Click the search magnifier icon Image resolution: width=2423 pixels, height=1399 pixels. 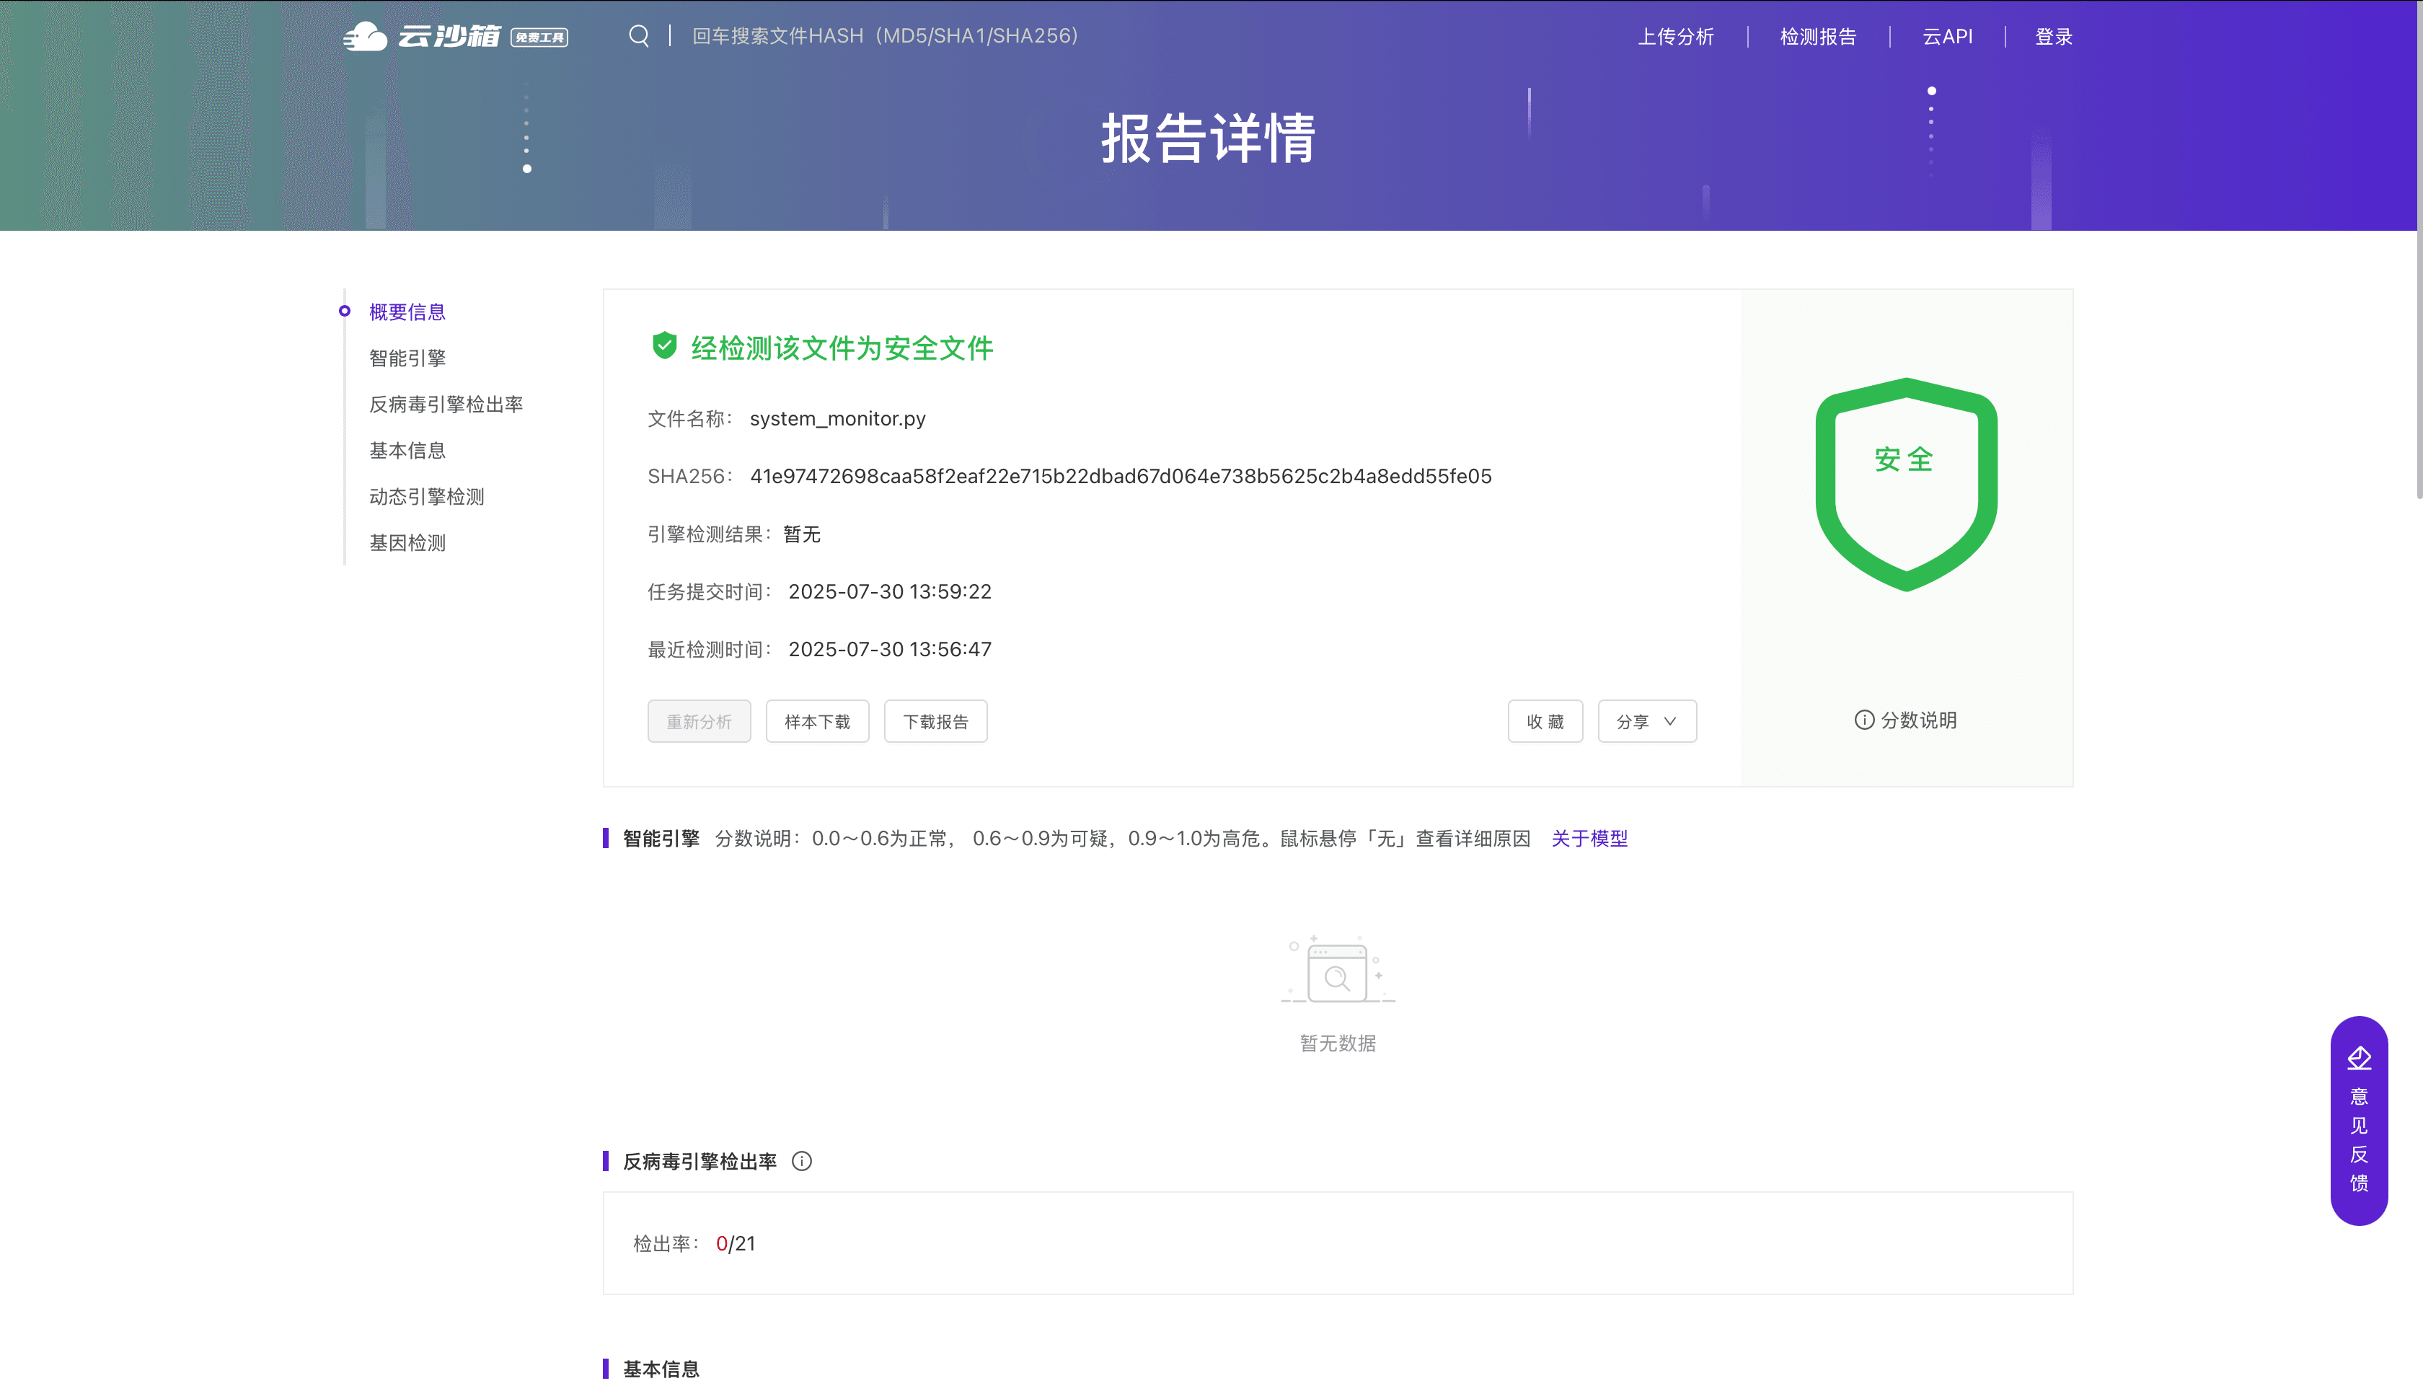[x=639, y=37]
